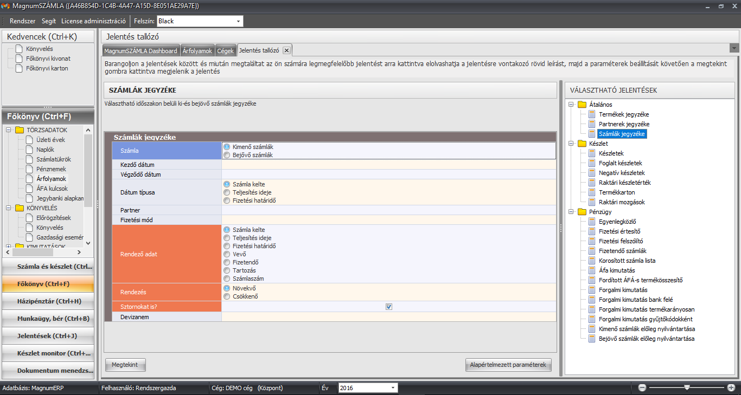The width and height of the screenshot is (741, 395).
Task: Collapse the Pénzügy report category
Action: point(571,212)
